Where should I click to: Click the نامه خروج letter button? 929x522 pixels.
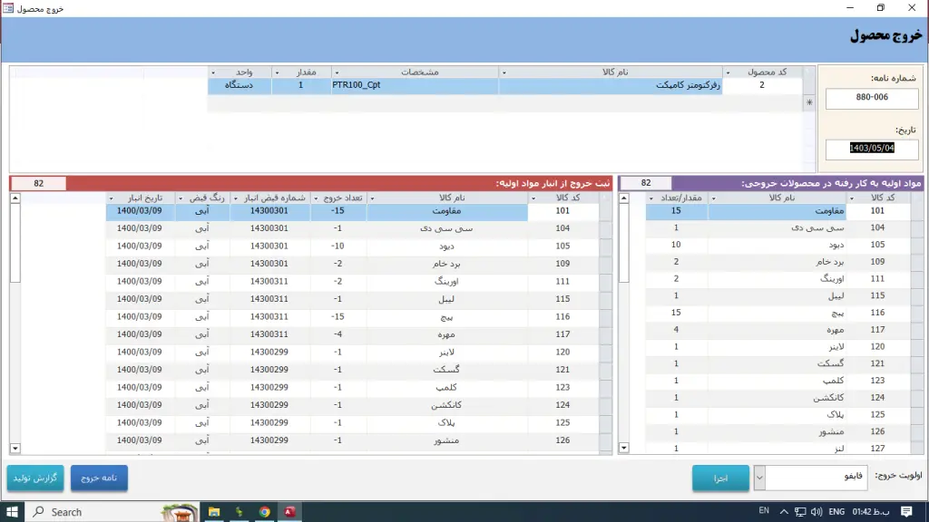pyautogui.click(x=99, y=478)
